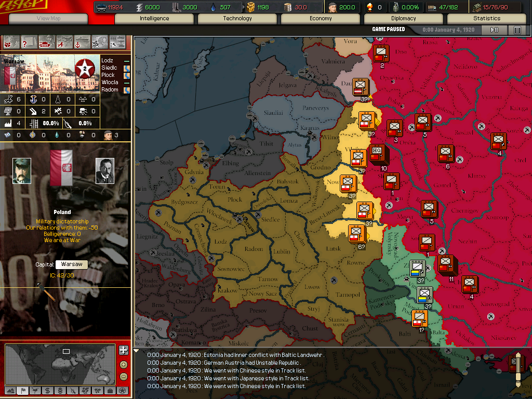This screenshot has width=532, height=399.
Task: Open the game menu list icon
Action: pyautogui.click(x=517, y=30)
